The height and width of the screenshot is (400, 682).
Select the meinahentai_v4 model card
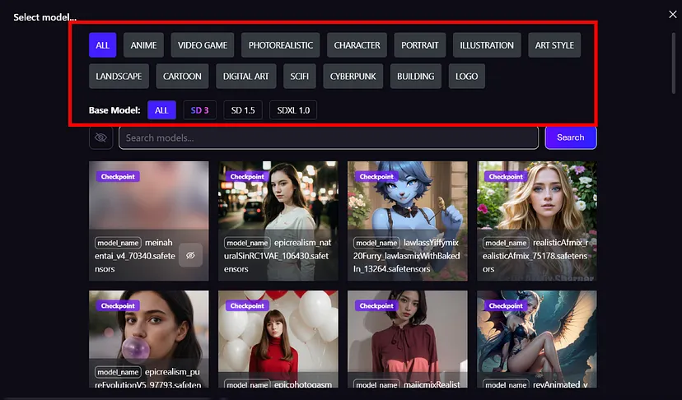tap(149, 221)
